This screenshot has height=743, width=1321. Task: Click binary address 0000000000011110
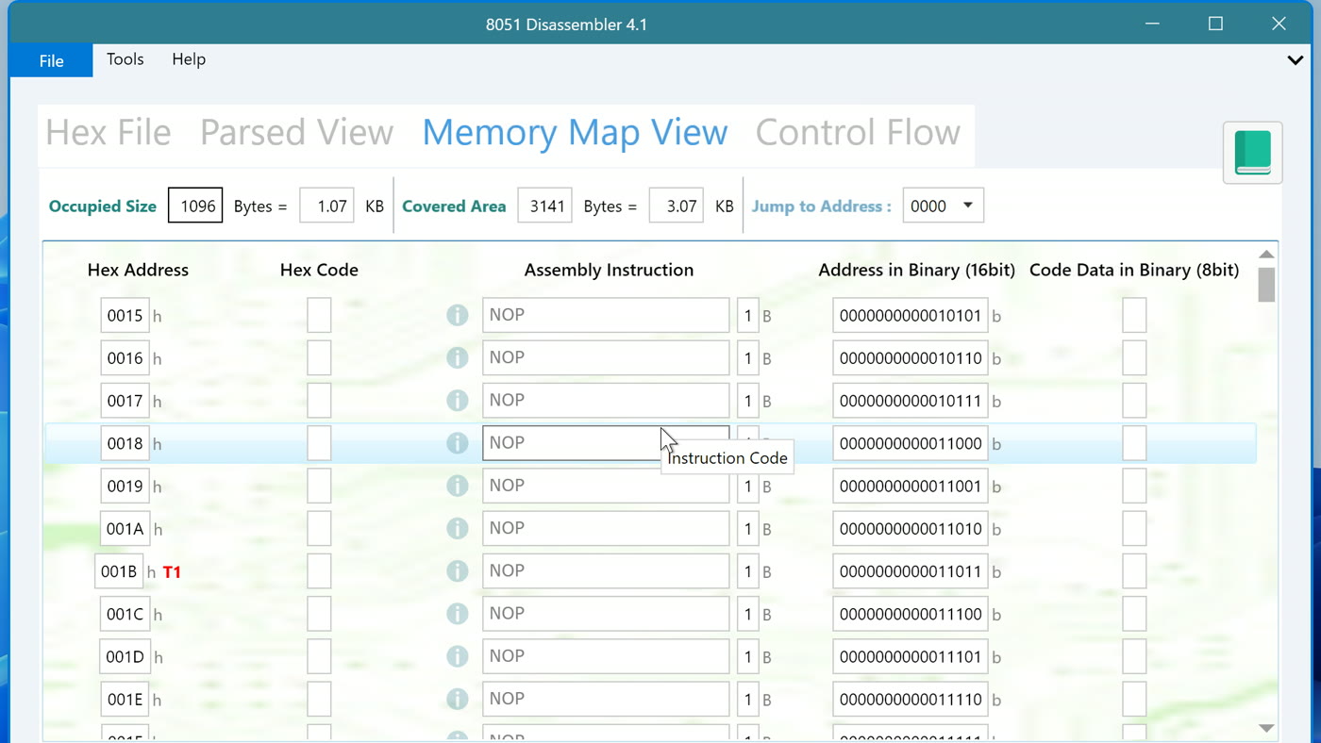tap(911, 700)
